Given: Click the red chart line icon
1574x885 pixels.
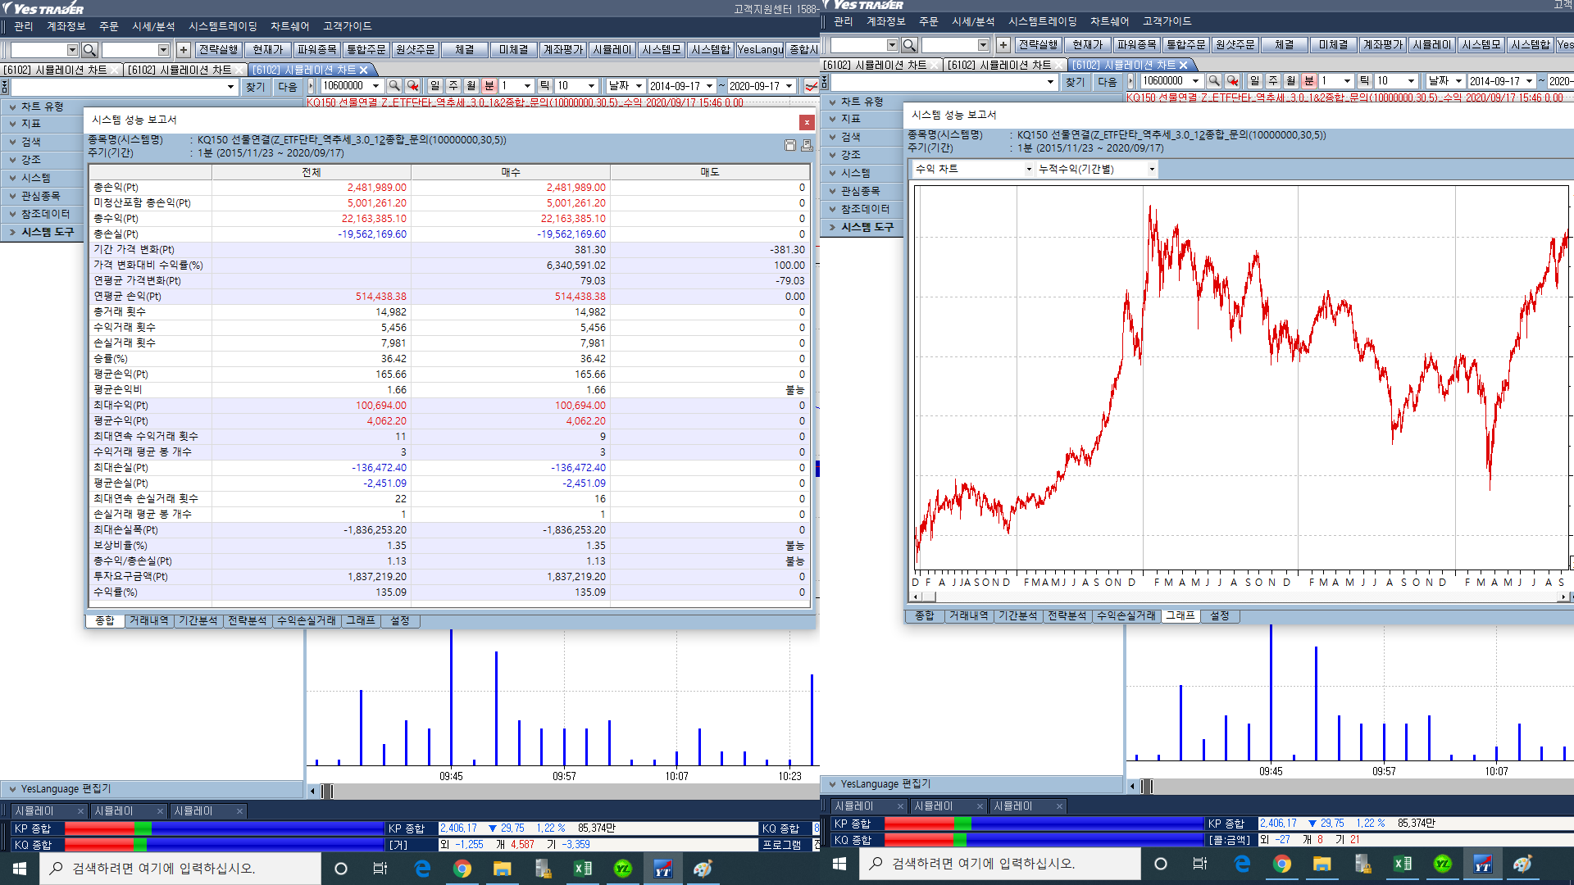Looking at the screenshot, I should (811, 86).
